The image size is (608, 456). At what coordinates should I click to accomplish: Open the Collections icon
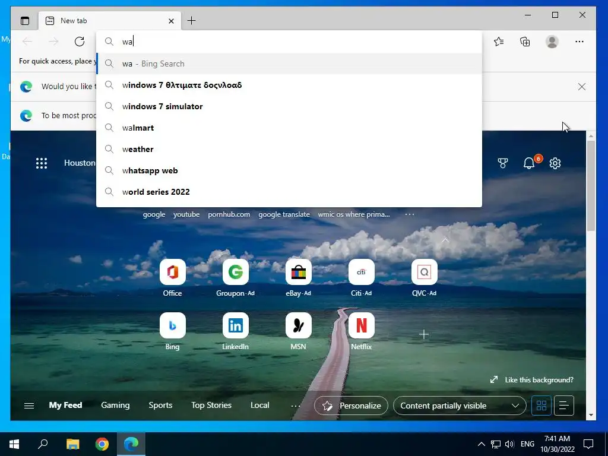(525, 42)
